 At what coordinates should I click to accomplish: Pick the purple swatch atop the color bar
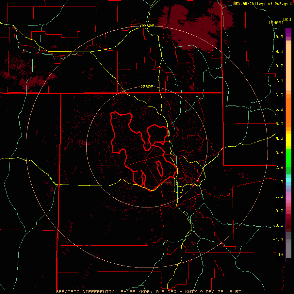[288, 33]
